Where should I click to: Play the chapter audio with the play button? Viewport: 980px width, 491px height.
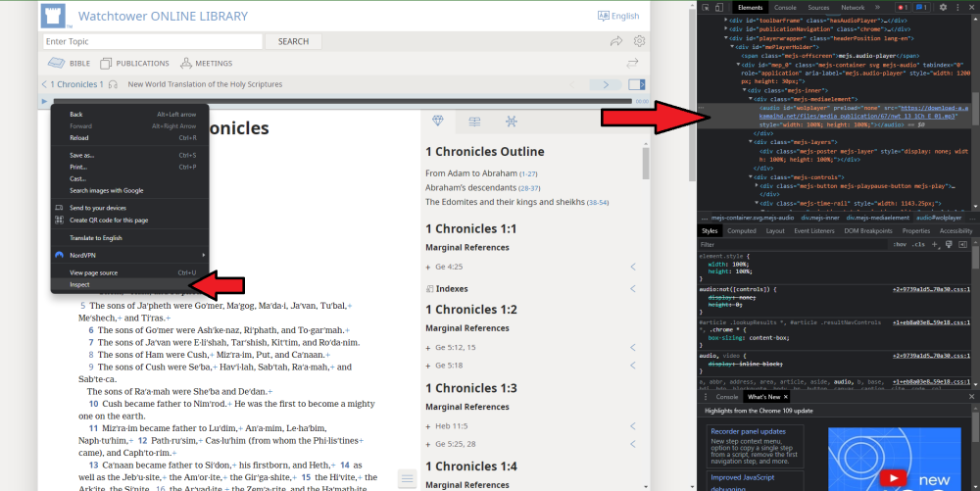pyautogui.click(x=45, y=101)
